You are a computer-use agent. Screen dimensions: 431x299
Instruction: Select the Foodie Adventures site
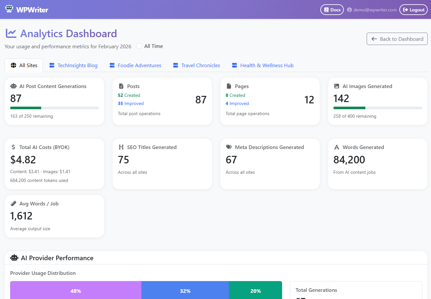pyautogui.click(x=135, y=65)
